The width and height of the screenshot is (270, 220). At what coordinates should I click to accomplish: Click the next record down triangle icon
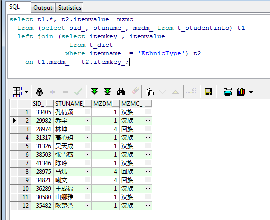[x=162, y=91]
